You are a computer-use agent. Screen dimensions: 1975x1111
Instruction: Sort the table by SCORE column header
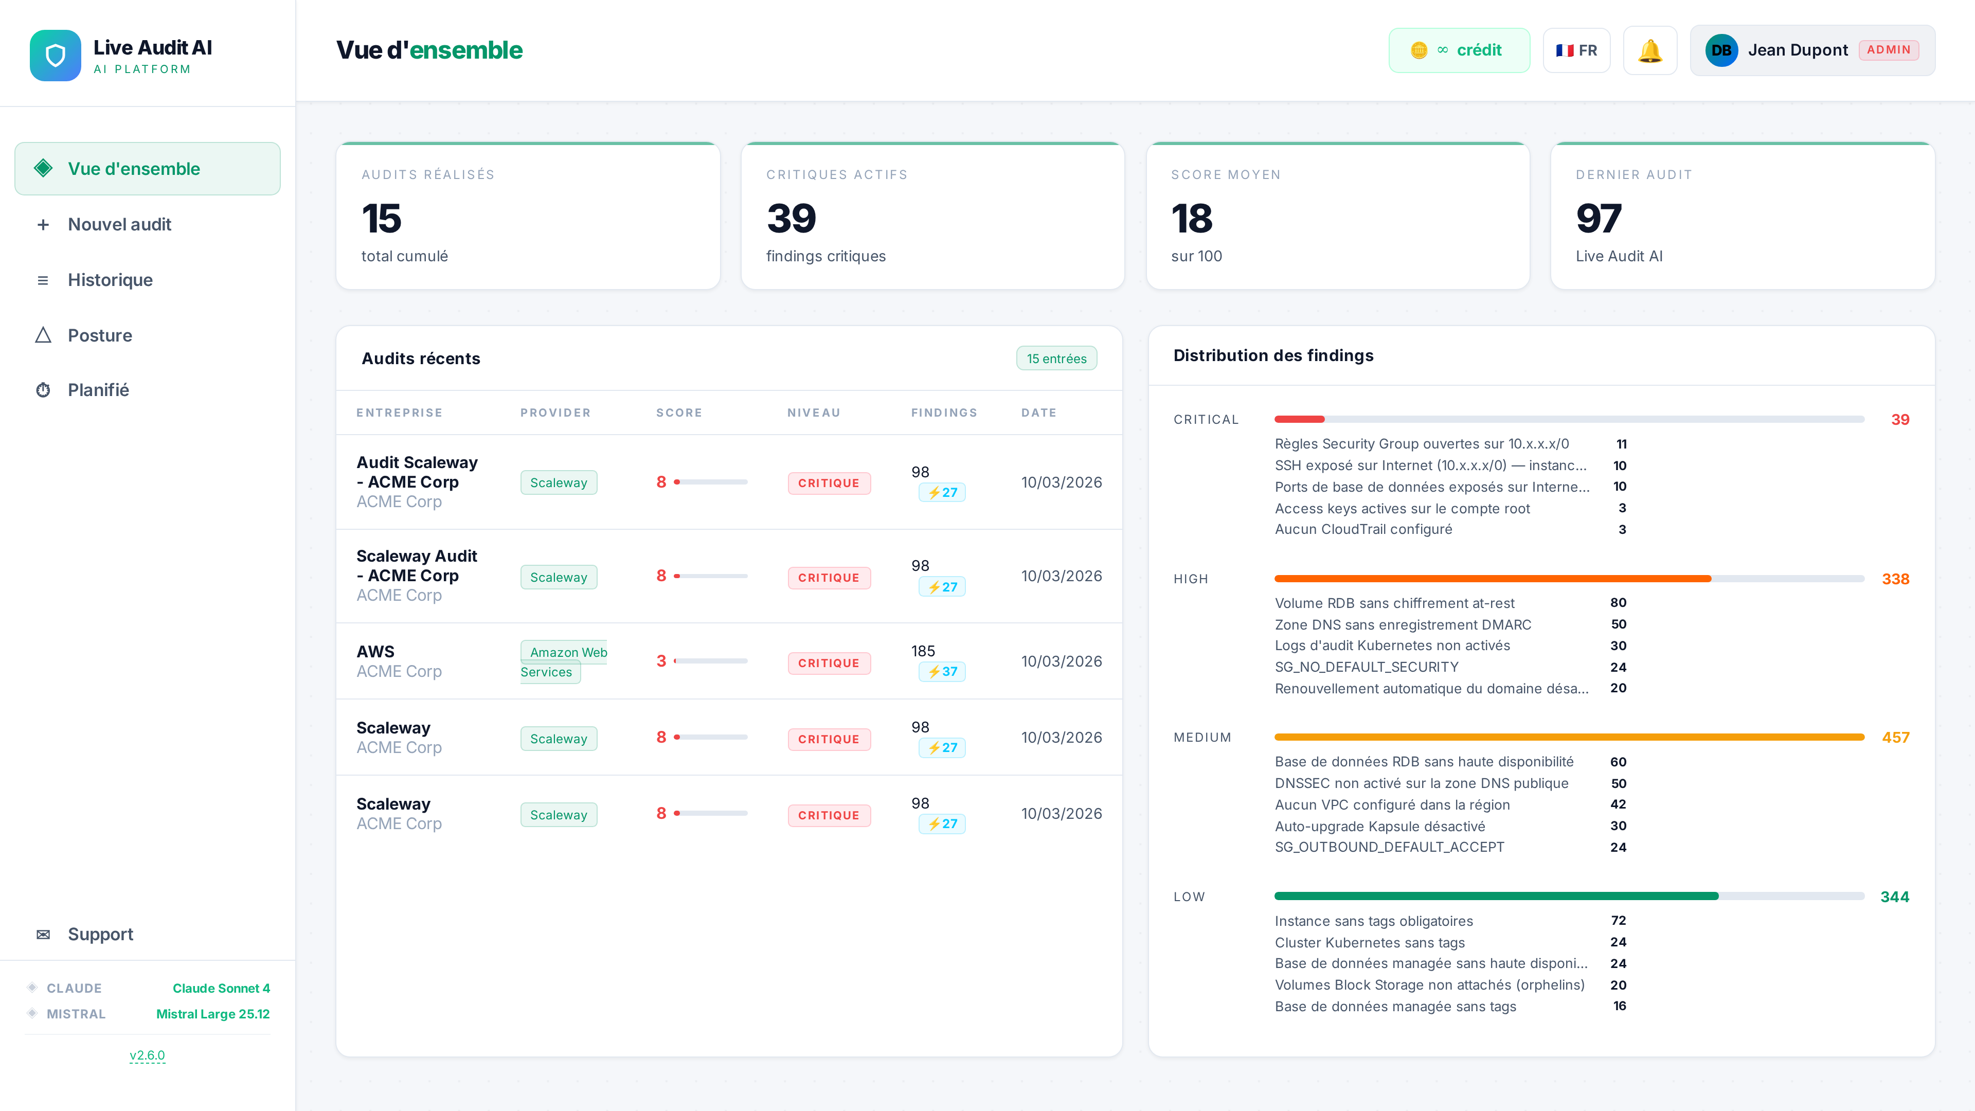pyautogui.click(x=678, y=413)
